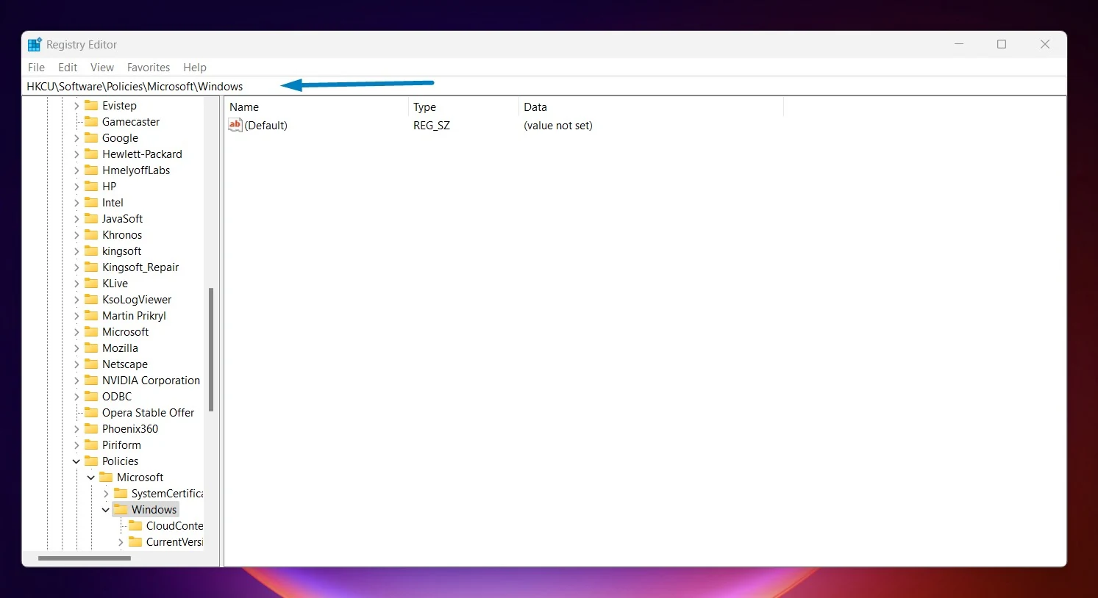
Task: Select the "(Default)" value name
Action: [266, 126]
